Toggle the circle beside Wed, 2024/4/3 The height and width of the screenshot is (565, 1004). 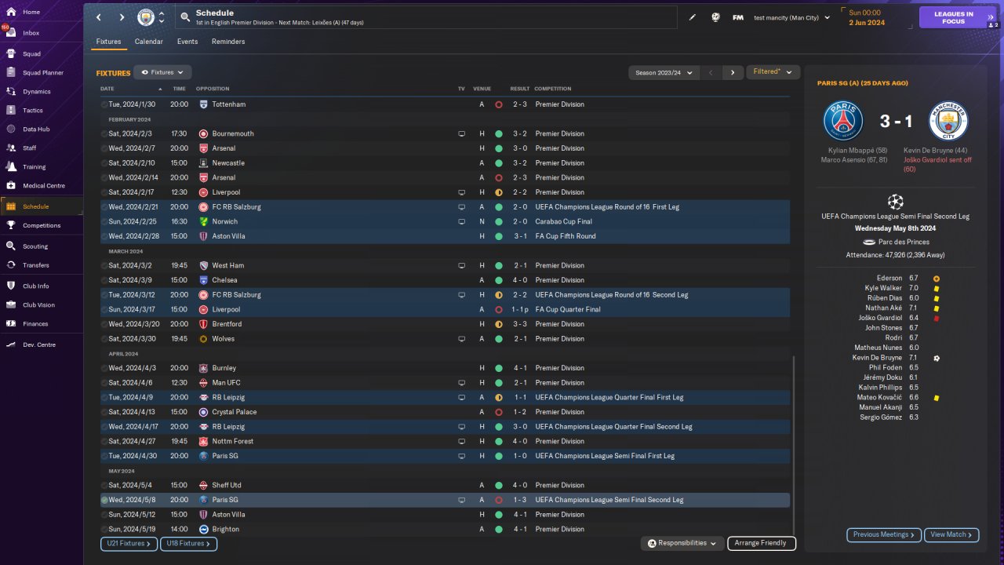click(104, 368)
